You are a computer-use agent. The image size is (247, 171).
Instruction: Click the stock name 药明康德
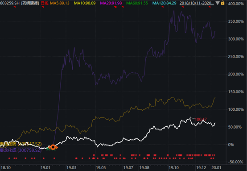point(30,3)
